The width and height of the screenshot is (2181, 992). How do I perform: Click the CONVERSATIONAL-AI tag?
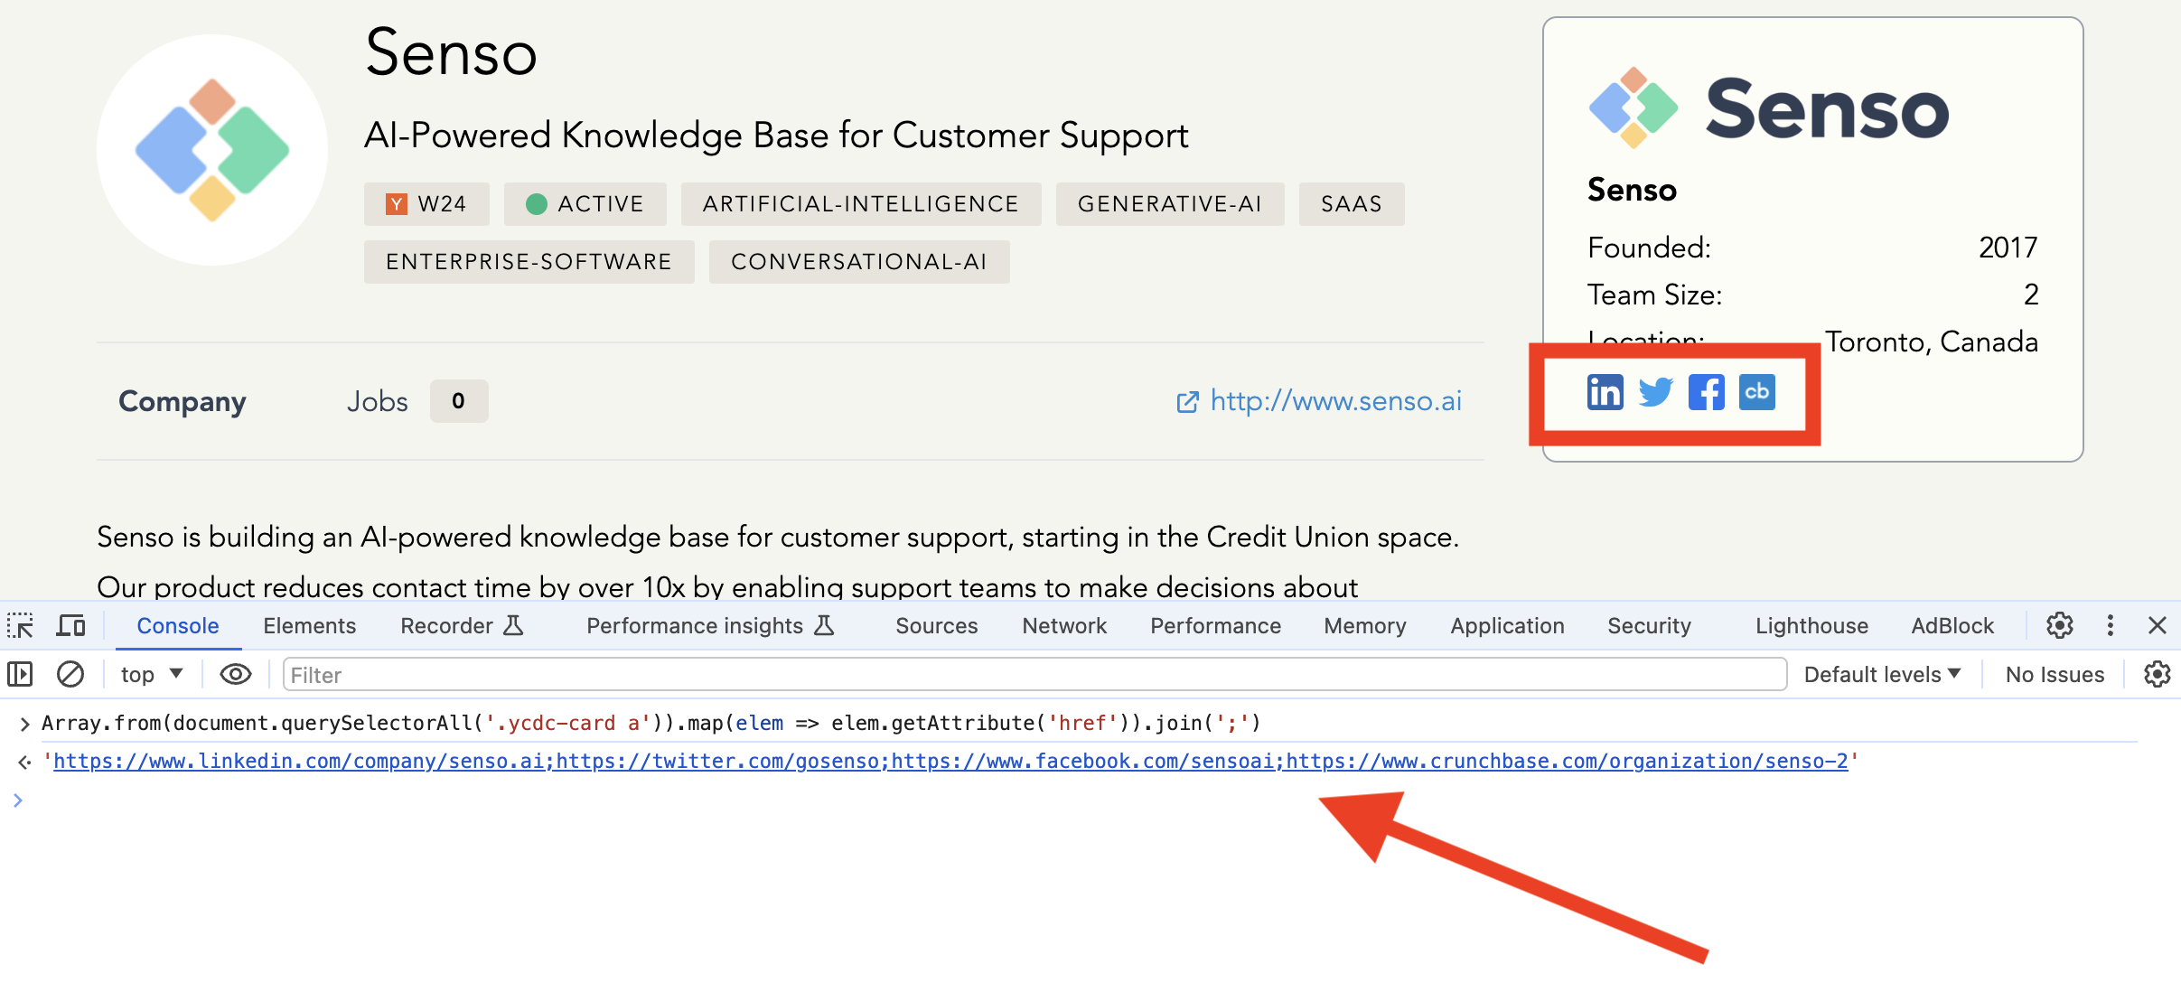click(x=859, y=262)
